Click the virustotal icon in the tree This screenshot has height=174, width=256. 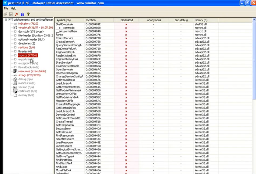coord(15,28)
